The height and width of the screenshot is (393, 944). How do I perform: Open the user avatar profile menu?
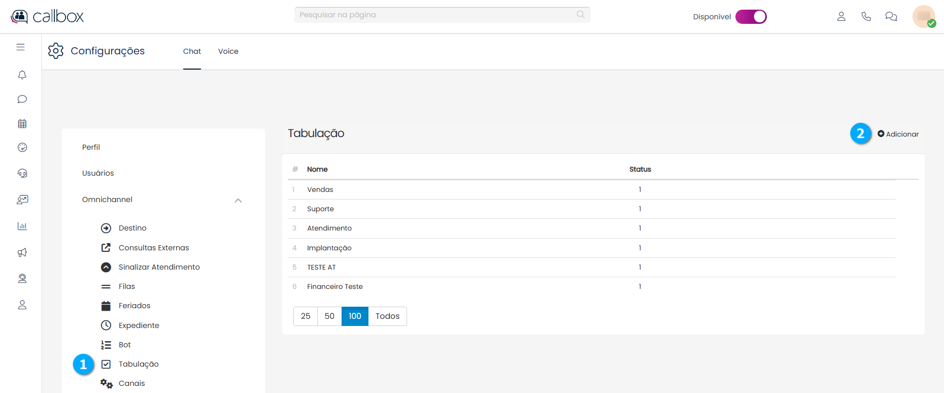pos(923,17)
